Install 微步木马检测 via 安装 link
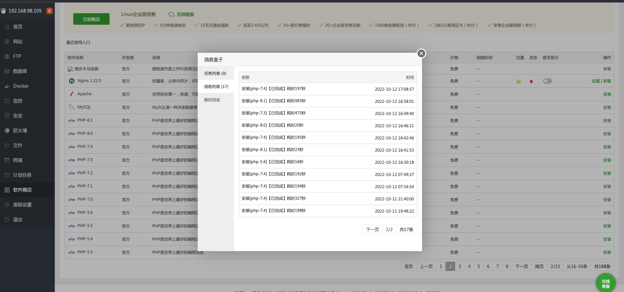The image size is (624, 292). point(607,69)
